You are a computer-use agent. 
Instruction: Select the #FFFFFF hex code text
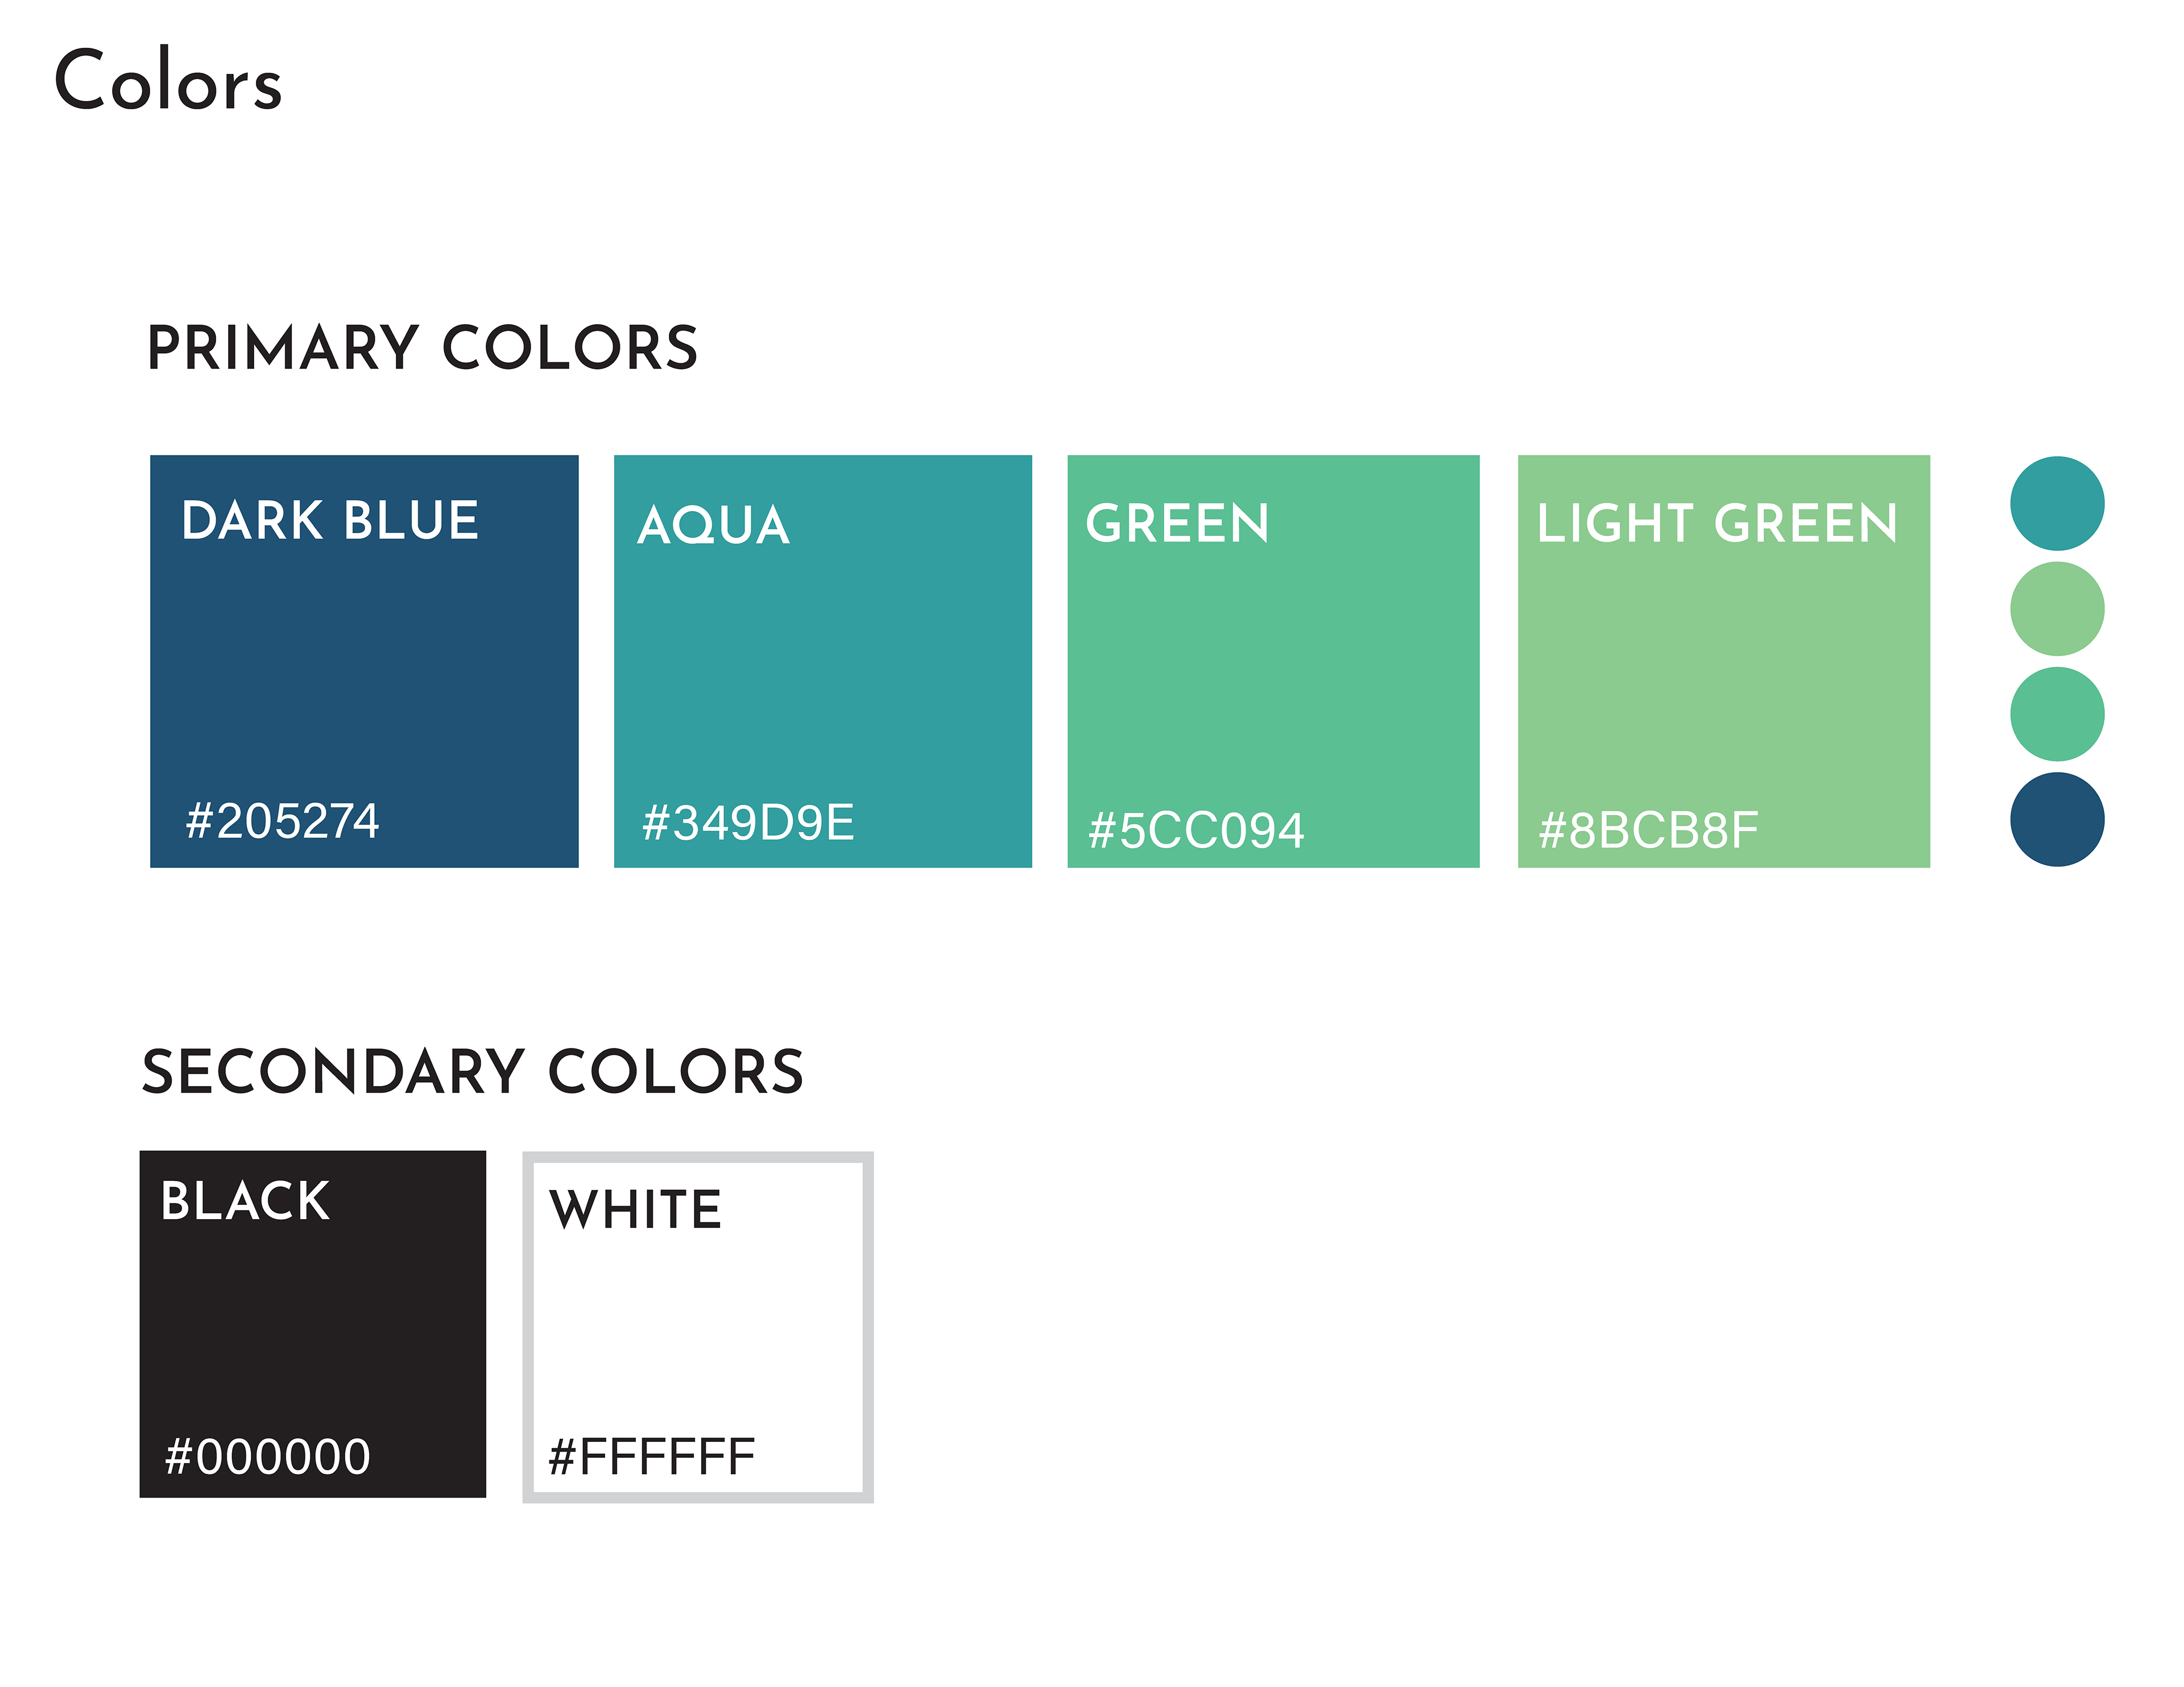pos(652,1456)
